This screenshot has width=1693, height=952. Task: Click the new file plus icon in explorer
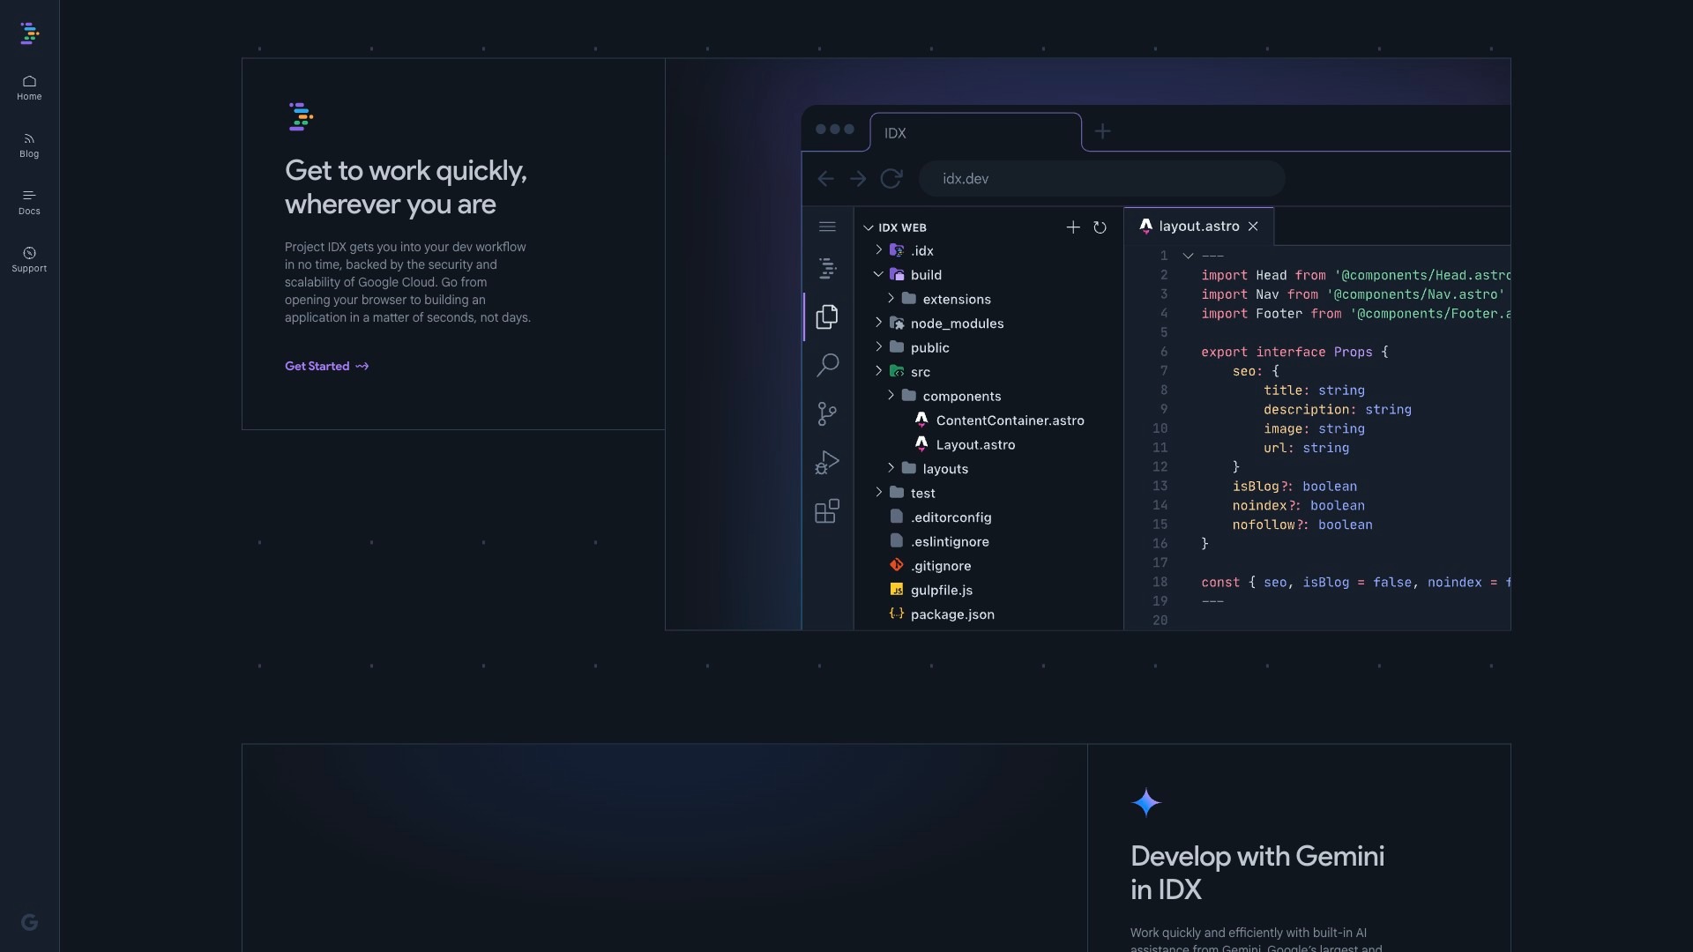[x=1072, y=227]
